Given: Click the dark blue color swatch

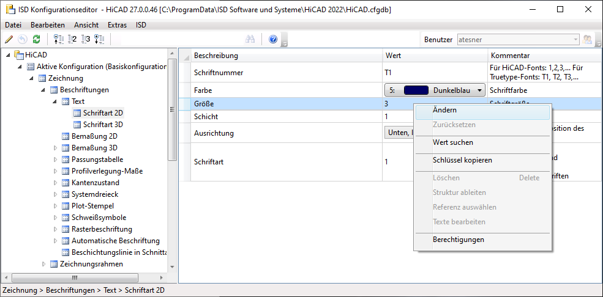Looking at the screenshot, I should (x=416, y=90).
